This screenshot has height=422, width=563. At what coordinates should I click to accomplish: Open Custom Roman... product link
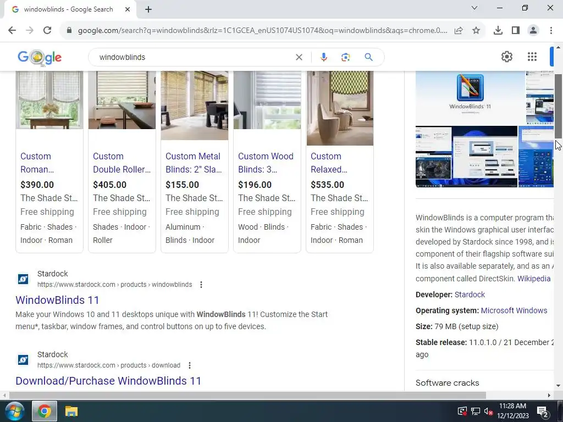point(37,163)
